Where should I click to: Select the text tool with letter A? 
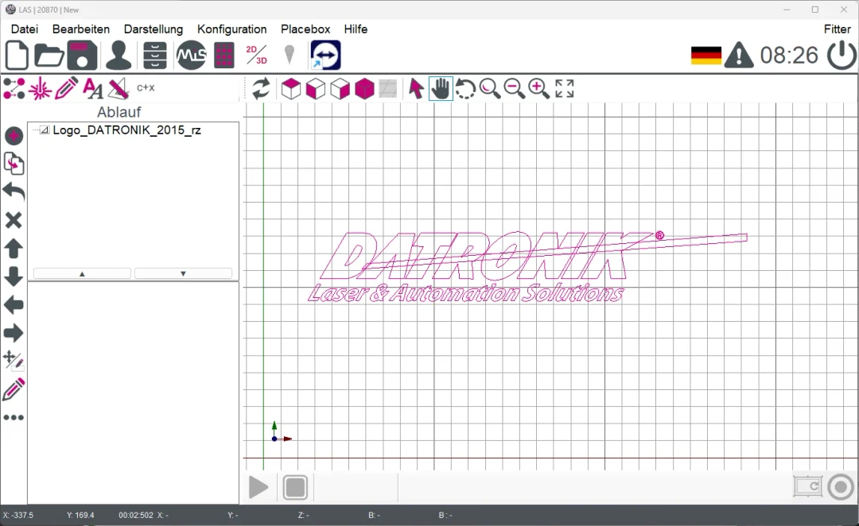(x=92, y=88)
